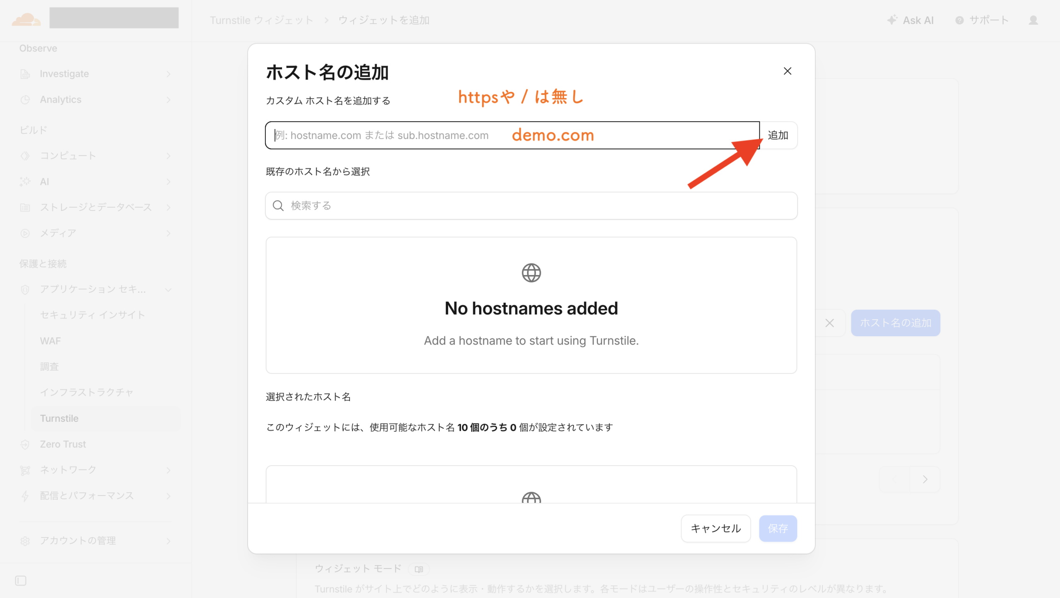This screenshot has height=598, width=1060.
Task: Open WAF in the sidebar
Action: 51,341
